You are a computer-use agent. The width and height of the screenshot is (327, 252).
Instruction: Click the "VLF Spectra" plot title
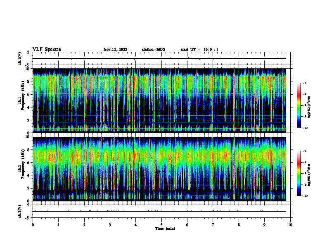click(x=47, y=49)
